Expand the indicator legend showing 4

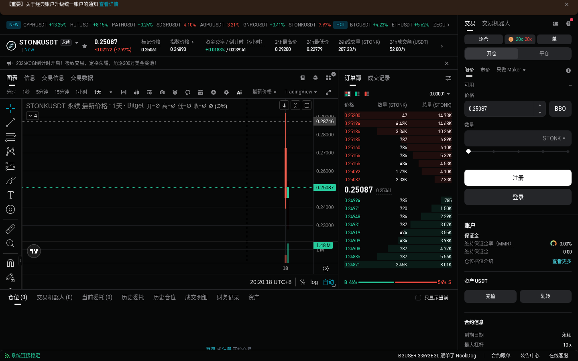coord(33,116)
